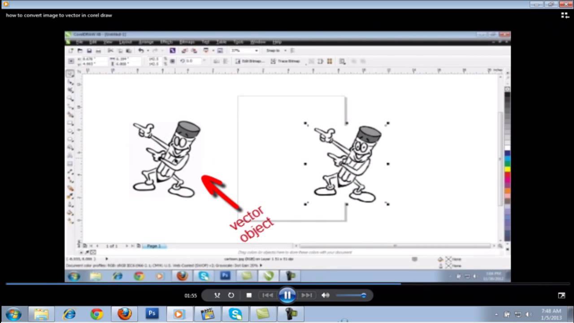Open the Windows Start menu
The image size is (574, 323).
coord(13,314)
